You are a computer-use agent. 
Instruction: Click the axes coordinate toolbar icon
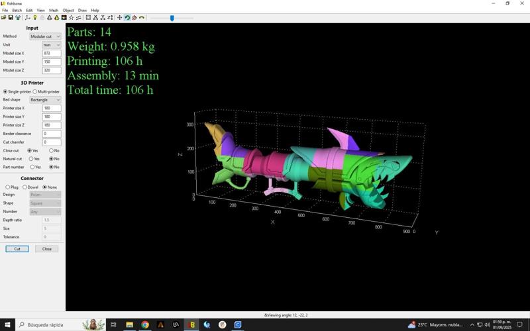tap(27, 18)
